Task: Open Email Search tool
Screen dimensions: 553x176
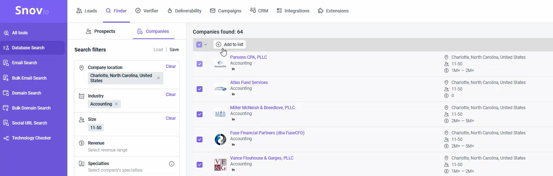Action: click(25, 63)
